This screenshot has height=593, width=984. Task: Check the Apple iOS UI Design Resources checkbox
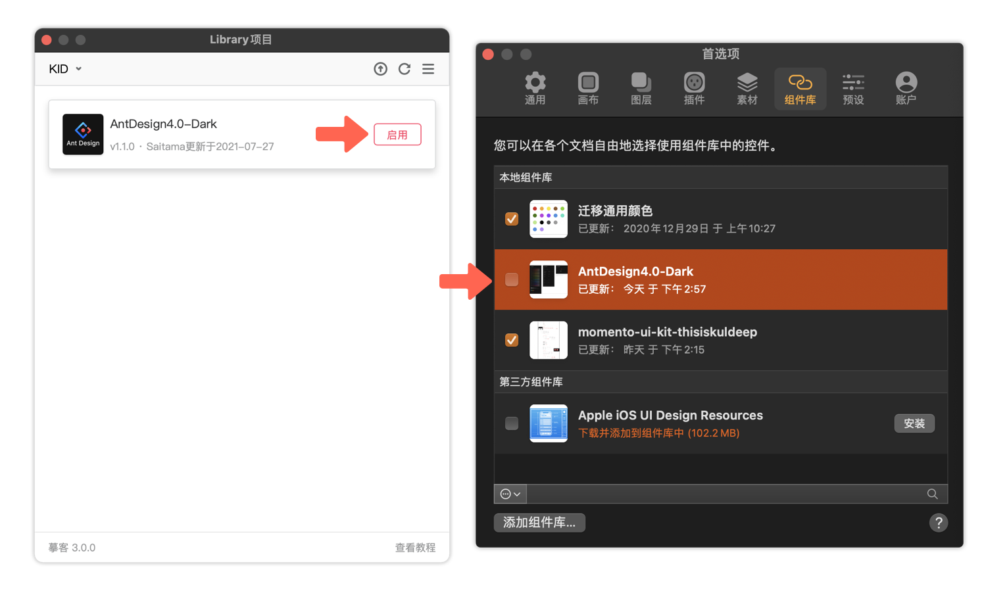512,423
